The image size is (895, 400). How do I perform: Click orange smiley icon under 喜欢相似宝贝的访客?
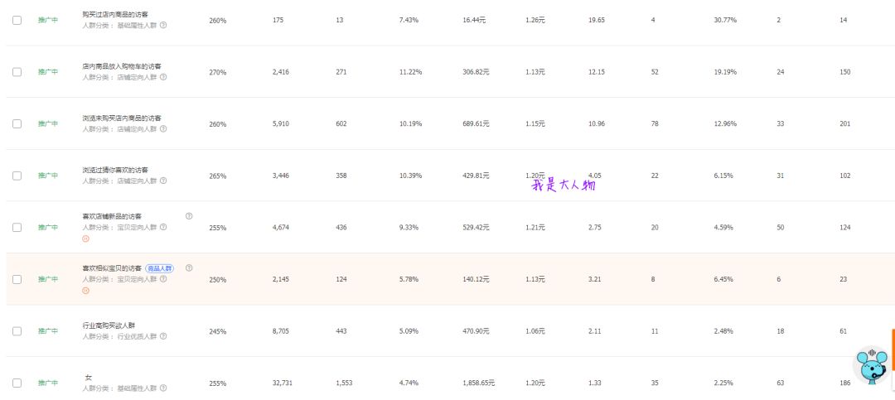tap(85, 291)
